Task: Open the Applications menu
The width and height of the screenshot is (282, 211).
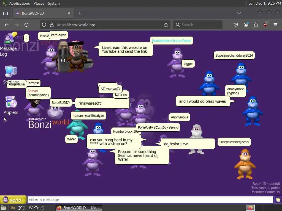Action: [20, 3]
